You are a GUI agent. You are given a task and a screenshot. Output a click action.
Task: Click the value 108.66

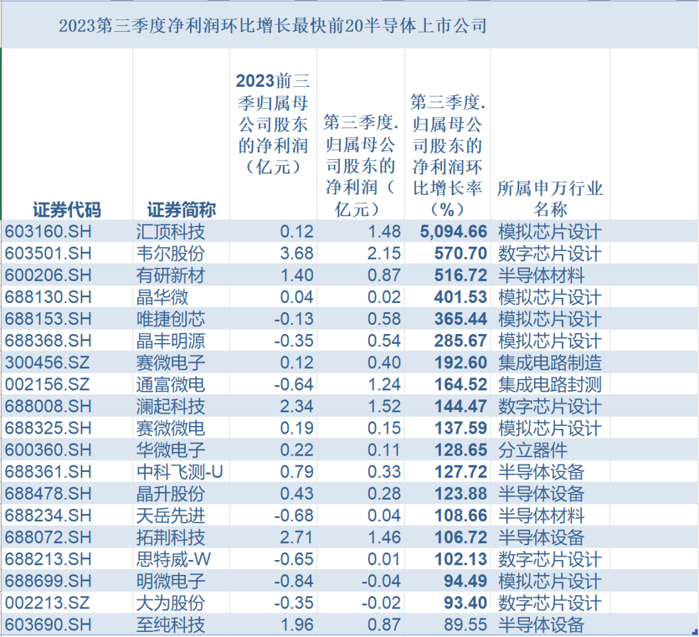(461, 515)
